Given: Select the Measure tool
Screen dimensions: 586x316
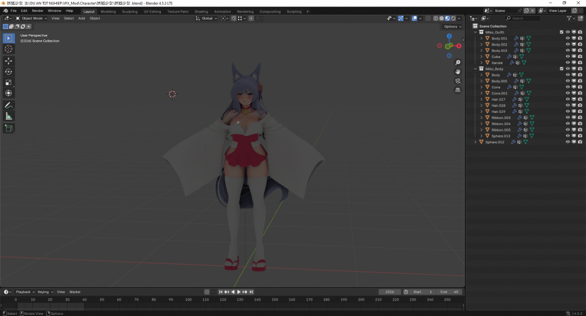Looking at the screenshot, I should [8, 116].
